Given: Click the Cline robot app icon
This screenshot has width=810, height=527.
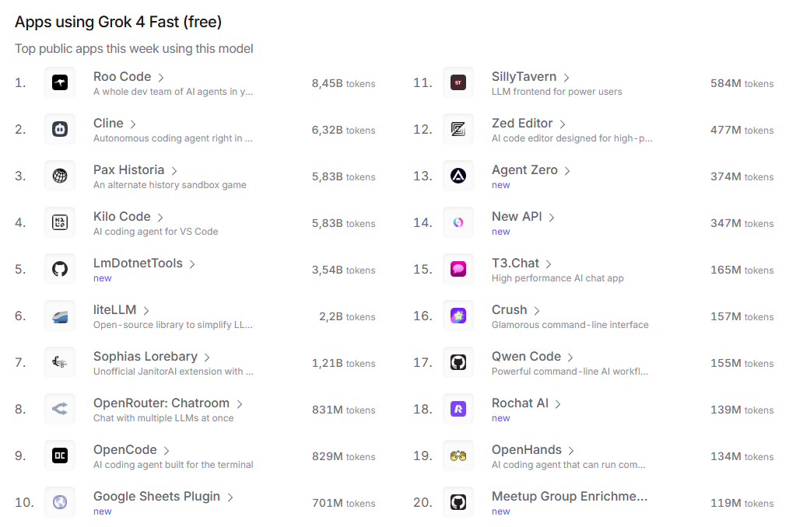Looking at the screenshot, I should coord(60,129).
